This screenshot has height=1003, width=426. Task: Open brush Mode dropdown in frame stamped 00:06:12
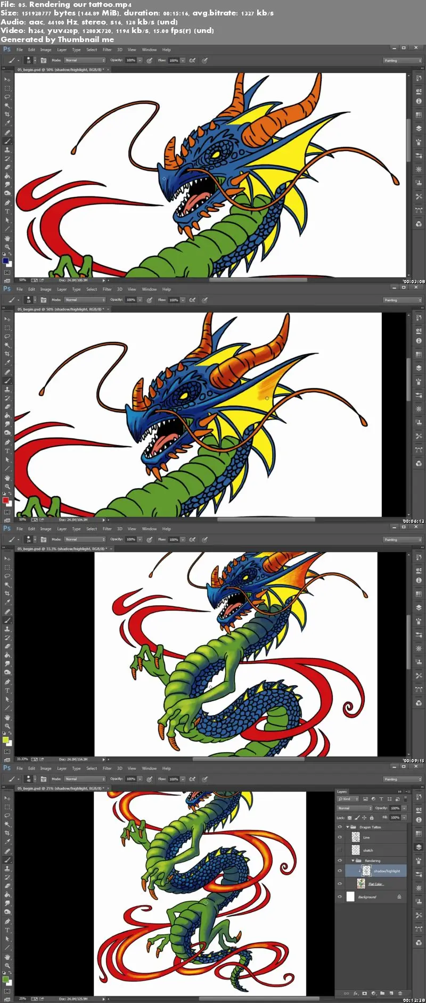point(85,300)
